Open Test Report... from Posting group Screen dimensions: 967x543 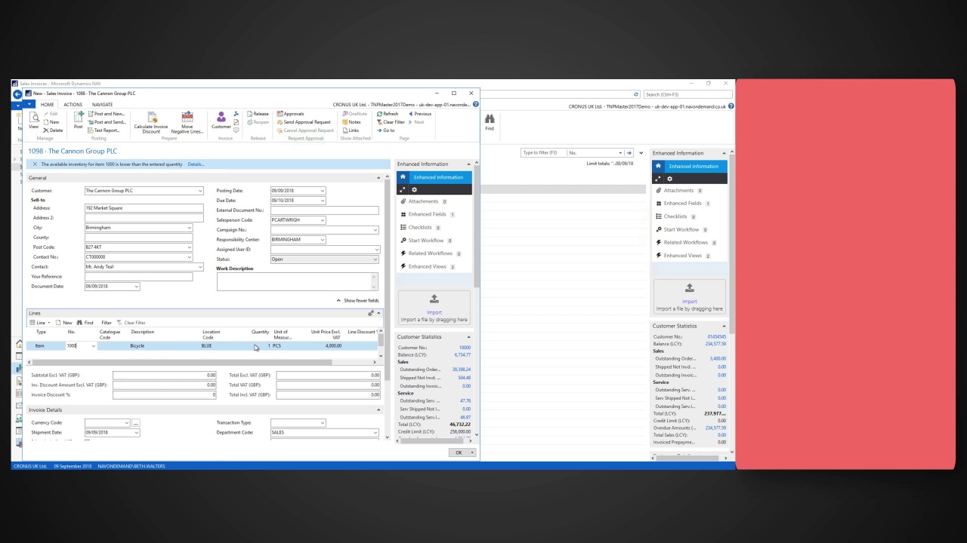(x=104, y=130)
